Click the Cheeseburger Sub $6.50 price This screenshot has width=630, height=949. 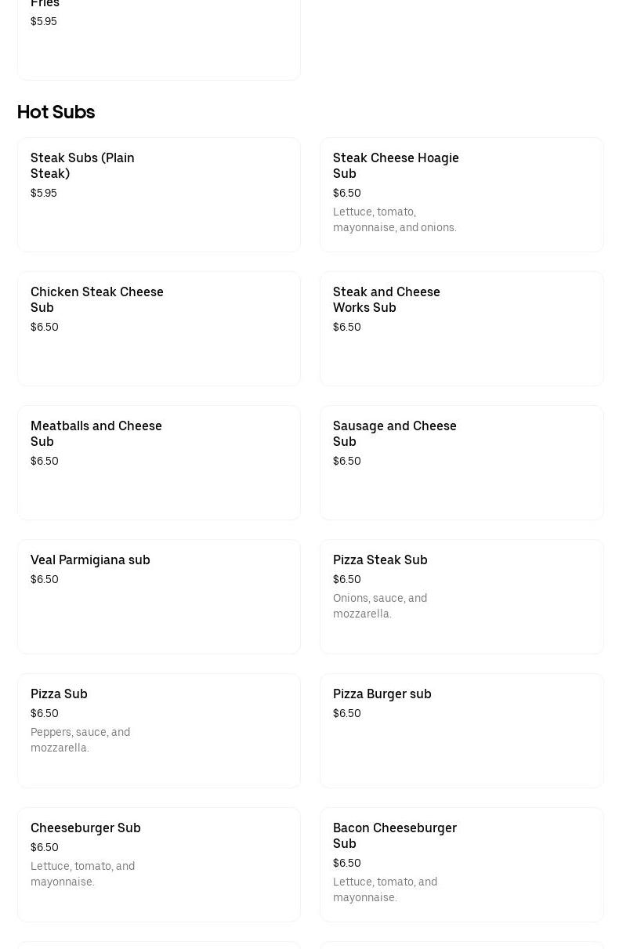[45, 847]
